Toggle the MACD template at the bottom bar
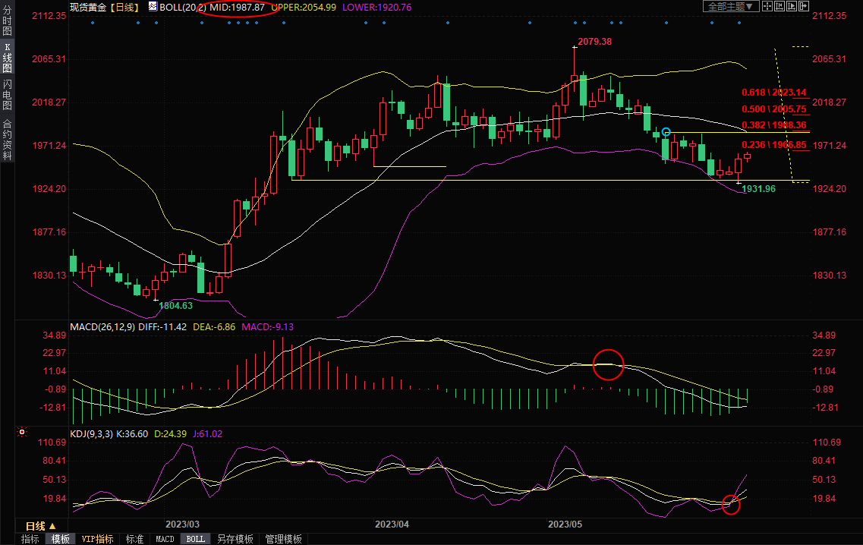 pyautogui.click(x=165, y=539)
